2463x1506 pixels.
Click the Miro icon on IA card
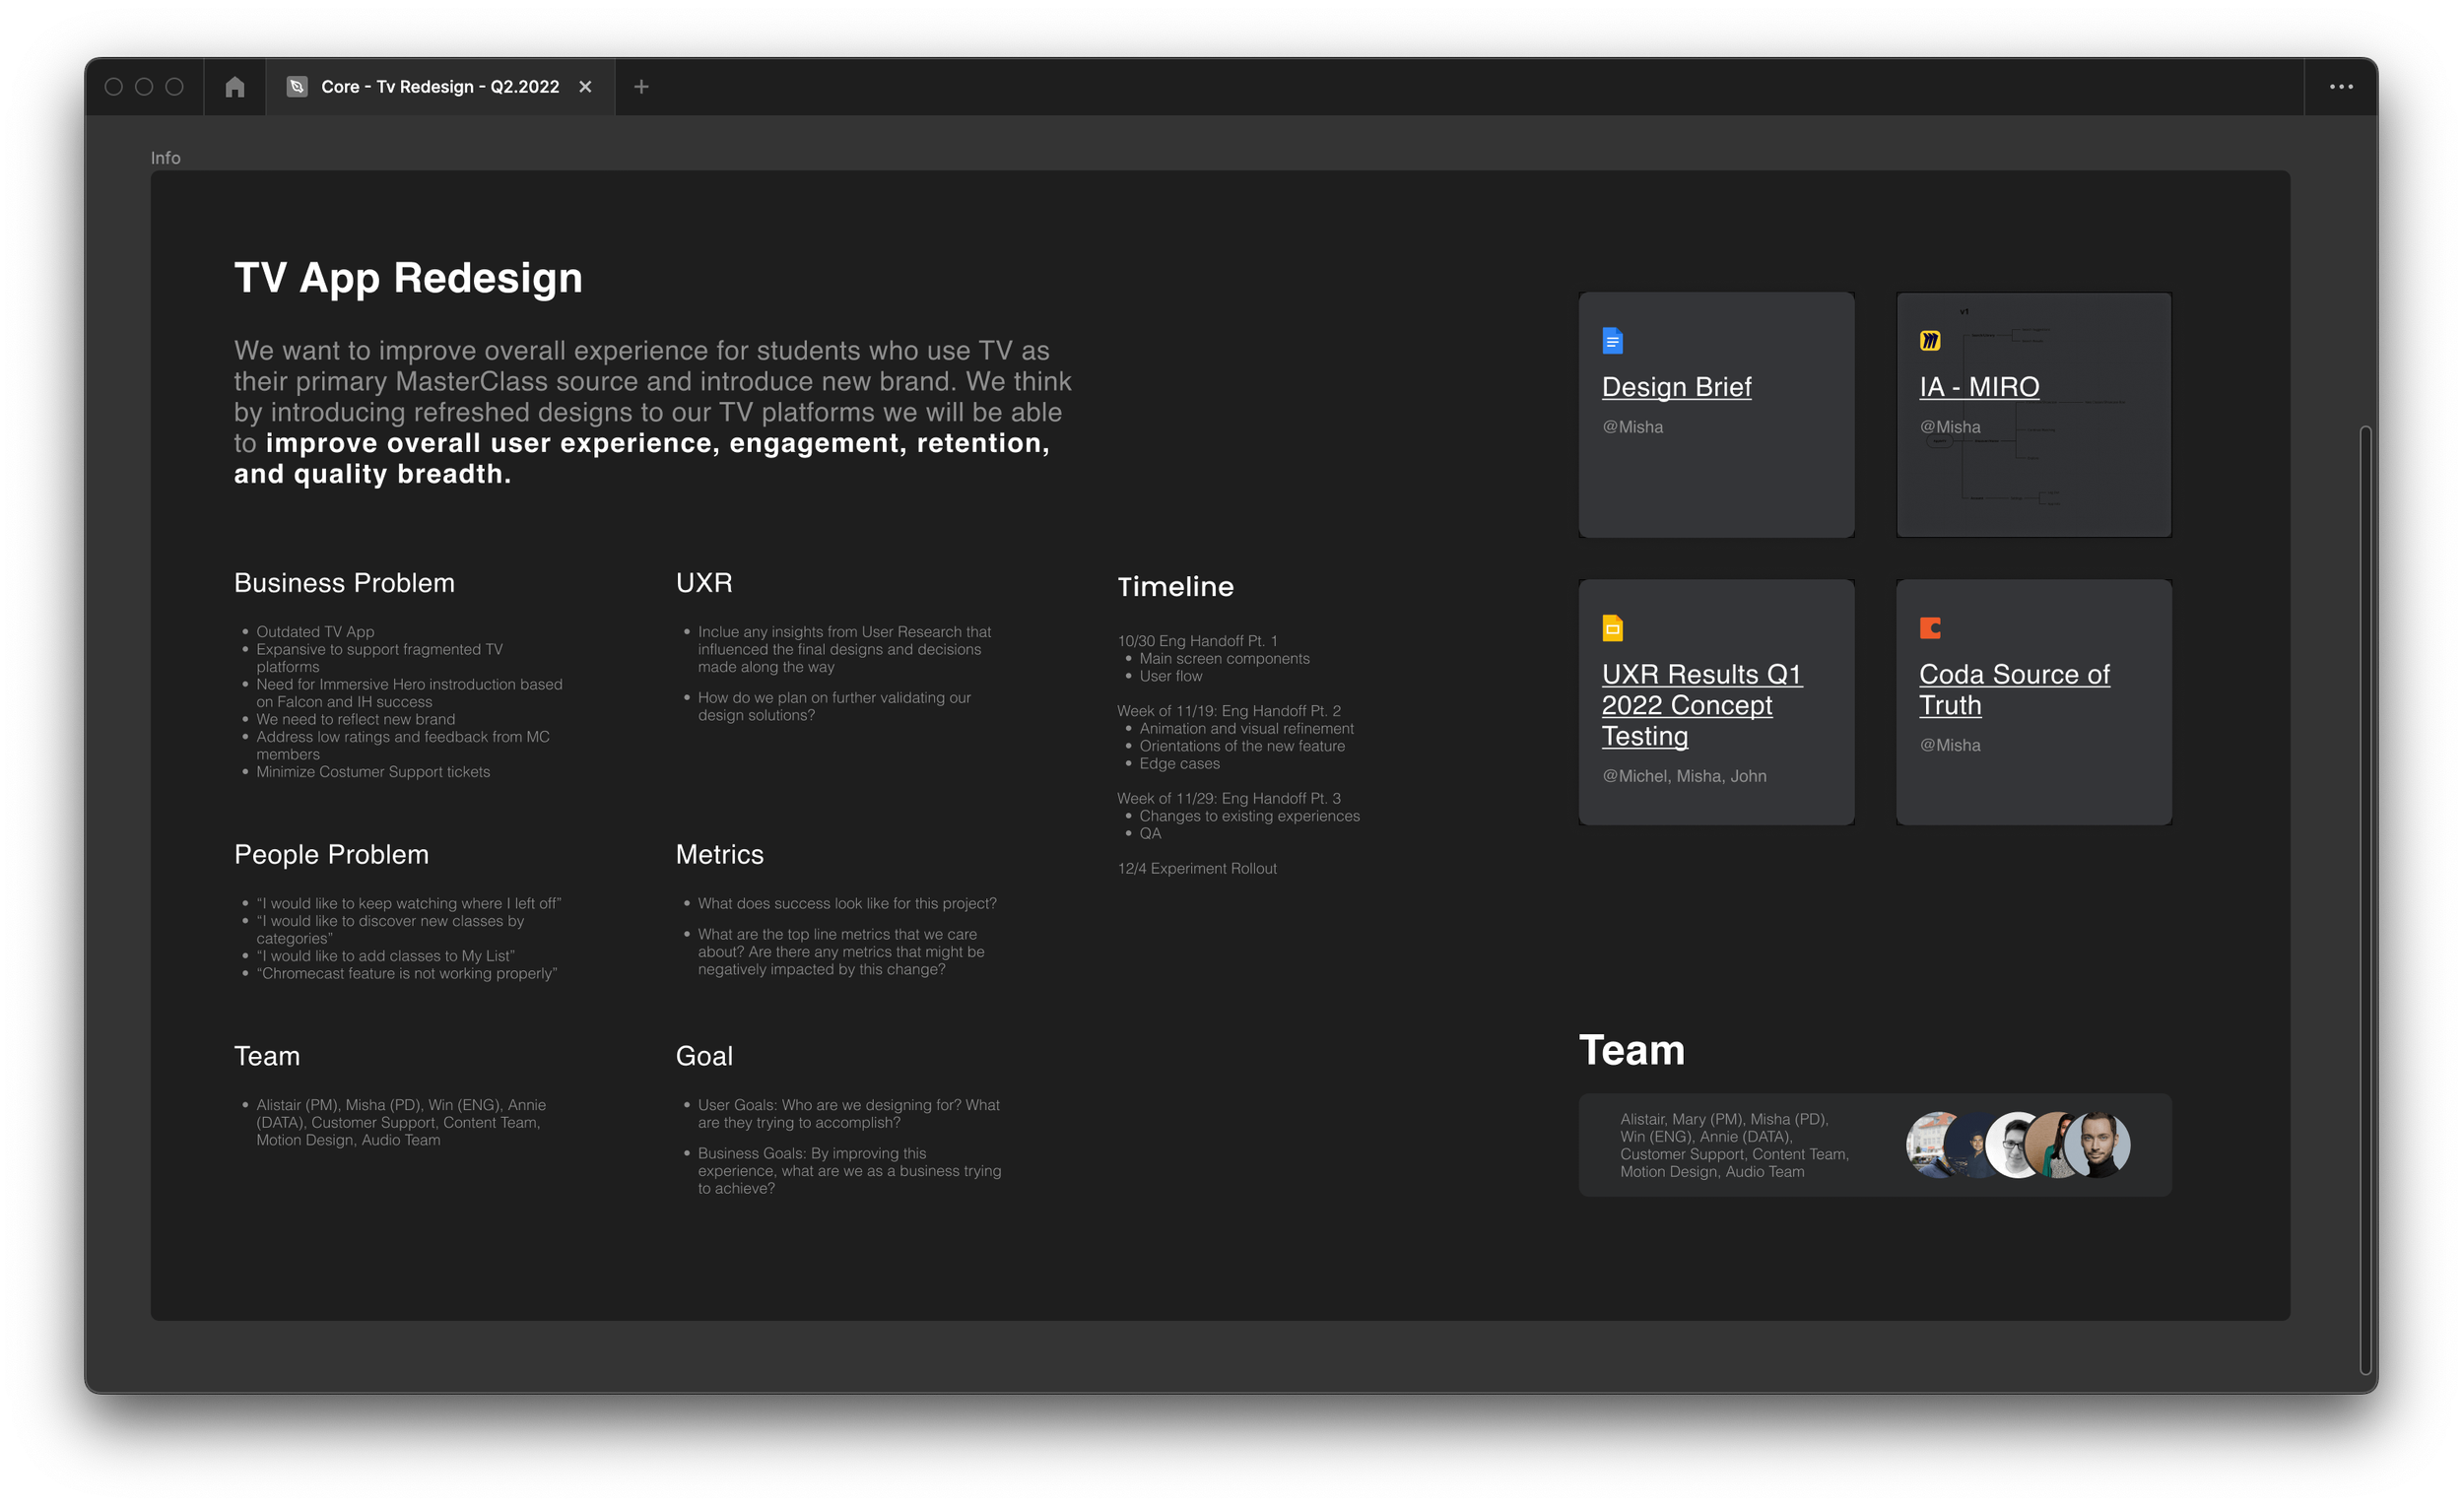click(x=1930, y=341)
